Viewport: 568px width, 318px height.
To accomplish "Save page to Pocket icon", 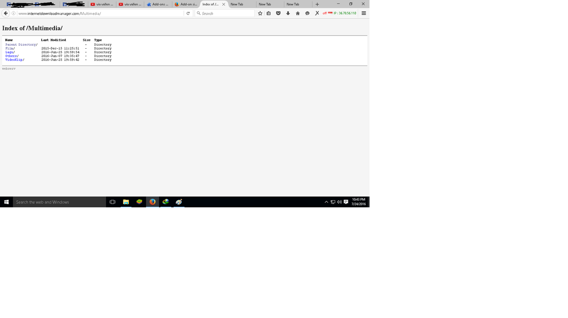I will (278, 13).
